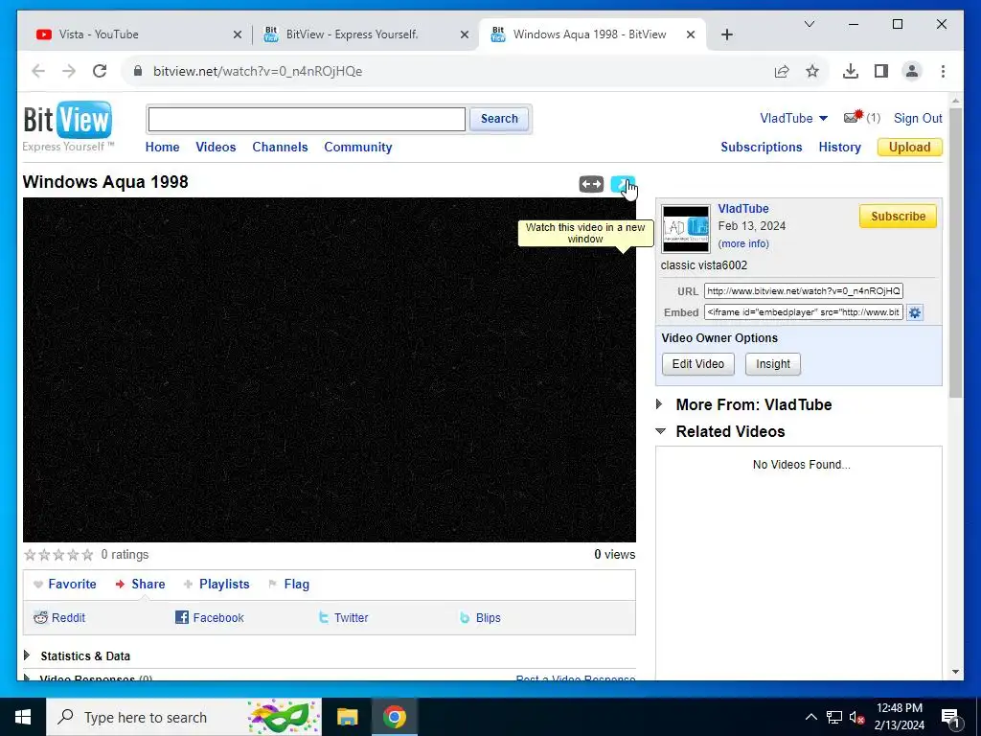
Task: Expand Statistics & Data section
Action: pos(26,655)
